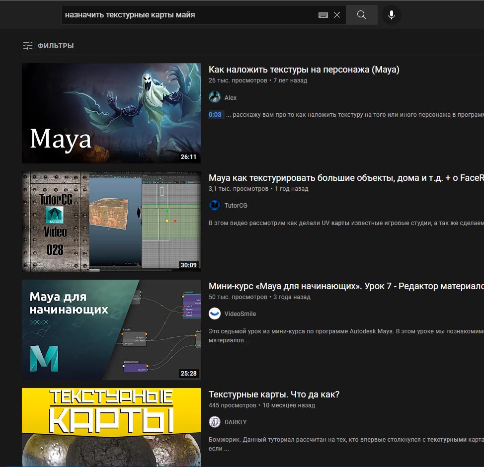This screenshot has width=484, height=467.
Task: Jump to the 0:03 timestamp
Action: 215,114
